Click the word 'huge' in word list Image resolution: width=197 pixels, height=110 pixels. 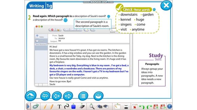point(140,20)
